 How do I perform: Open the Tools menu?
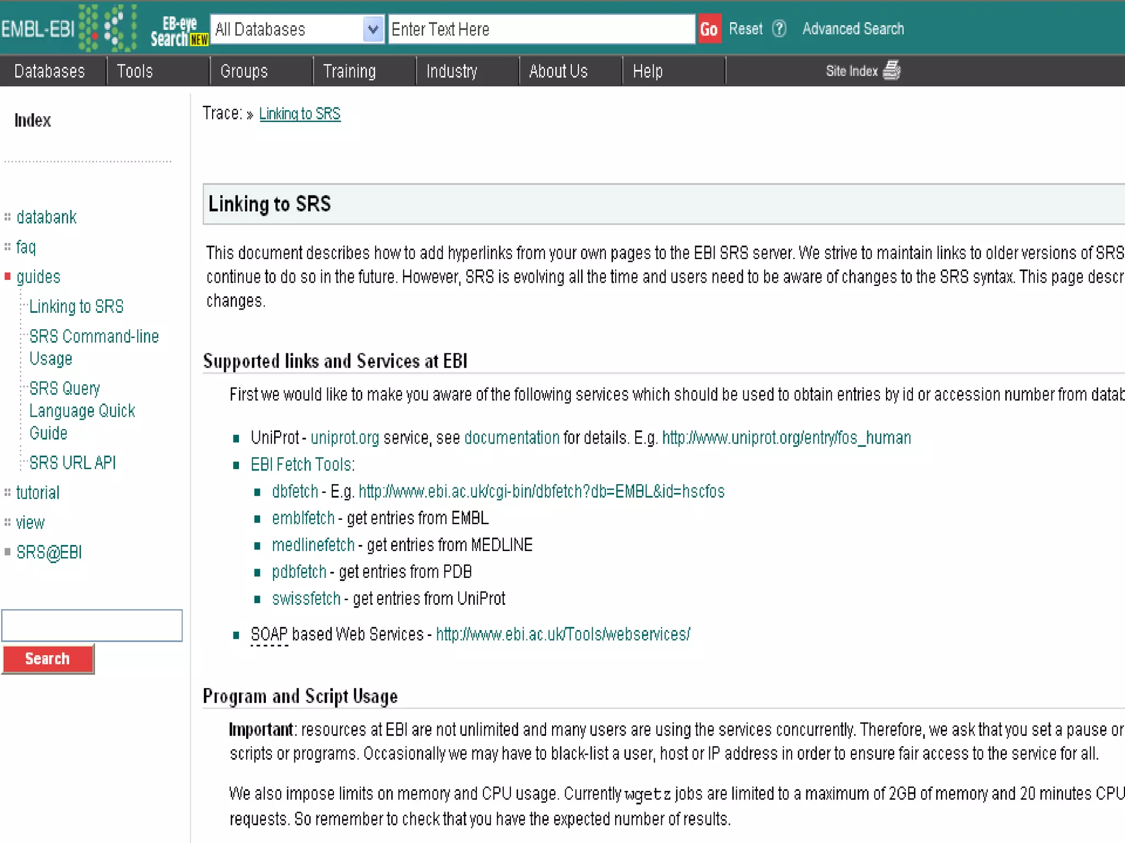[x=135, y=71]
